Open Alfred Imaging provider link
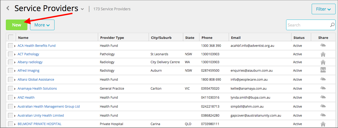Viewport: 338px width, 128px height. coord(28,71)
